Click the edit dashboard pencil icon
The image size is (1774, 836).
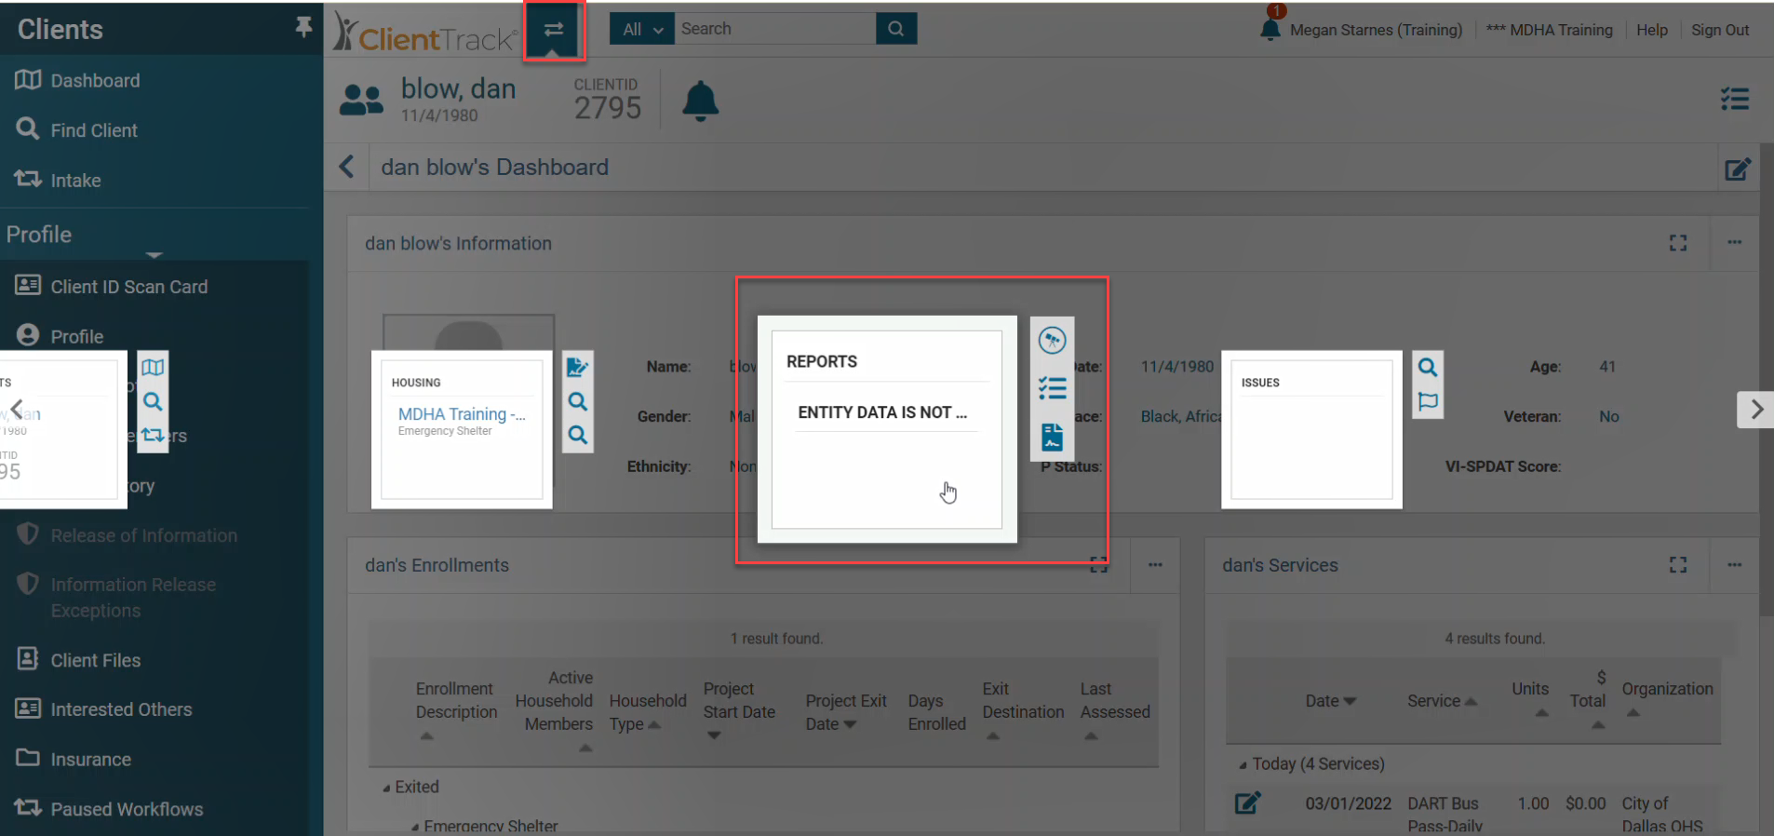[x=1737, y=169]
